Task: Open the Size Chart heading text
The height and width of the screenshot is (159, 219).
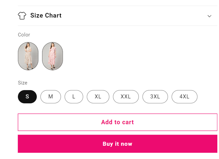Action: (46, 16)
